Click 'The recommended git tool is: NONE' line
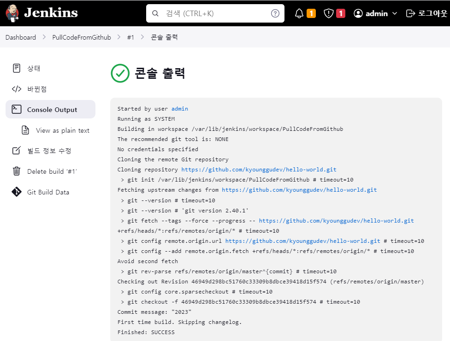 coord(173,139)
